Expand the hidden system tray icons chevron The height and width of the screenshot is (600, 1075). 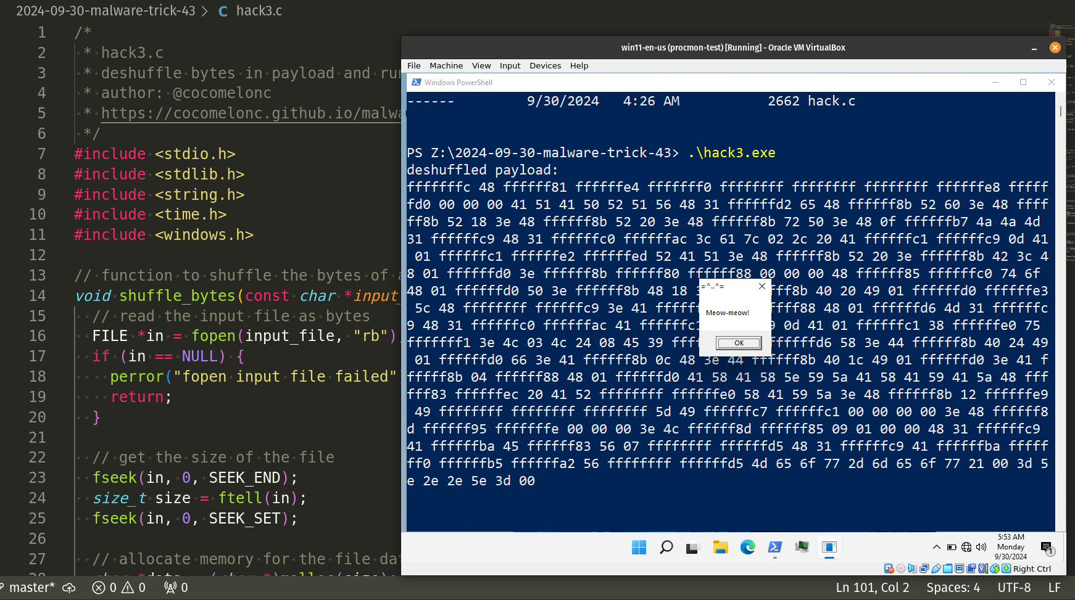(936, 547)
